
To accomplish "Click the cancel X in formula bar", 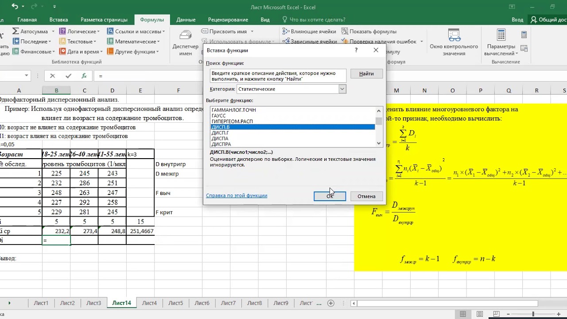I will [52, 76].
